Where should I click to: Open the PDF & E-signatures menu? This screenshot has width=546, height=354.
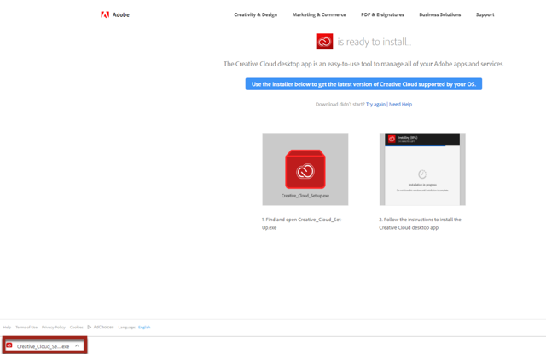coord(382,14)
